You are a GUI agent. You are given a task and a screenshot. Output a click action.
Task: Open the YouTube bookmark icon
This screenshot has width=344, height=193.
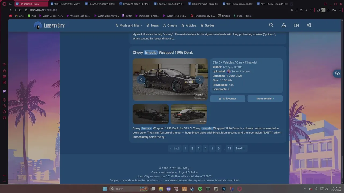point(10,16)
